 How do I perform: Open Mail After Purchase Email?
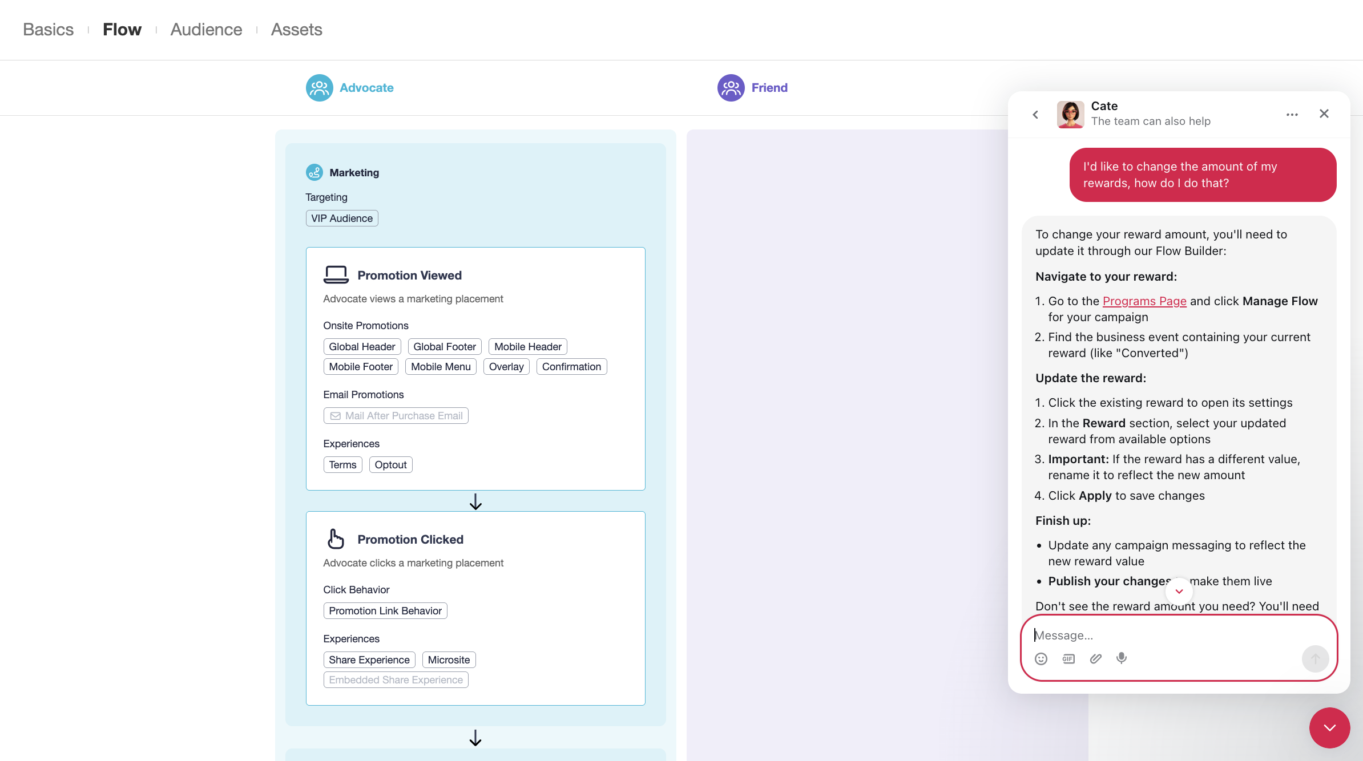(x=396, y=416)
